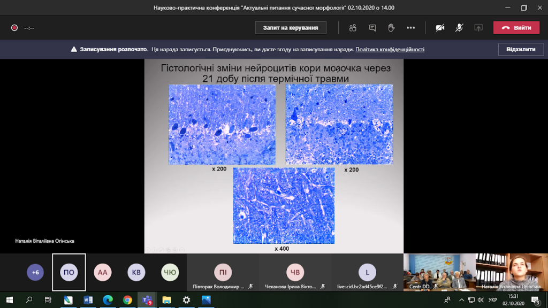Open the Windows notification center
The image size is (548, 308).
click(x=536, y=300)
